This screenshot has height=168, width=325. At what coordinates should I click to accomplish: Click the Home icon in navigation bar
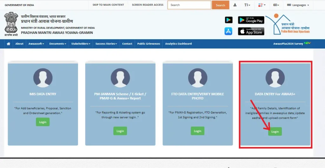[9, 44]
